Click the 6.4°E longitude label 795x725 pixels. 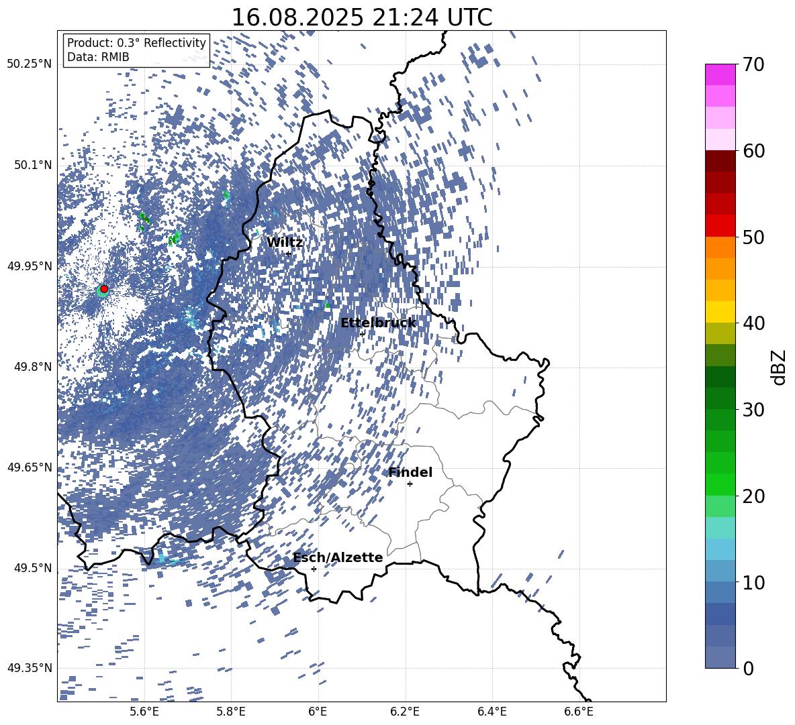(492, 712)
